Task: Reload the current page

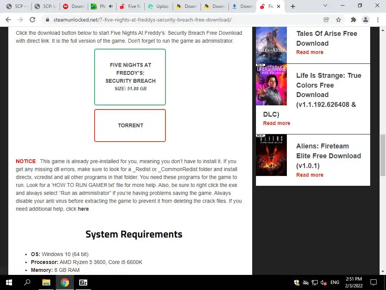Action: coord(32,20)
